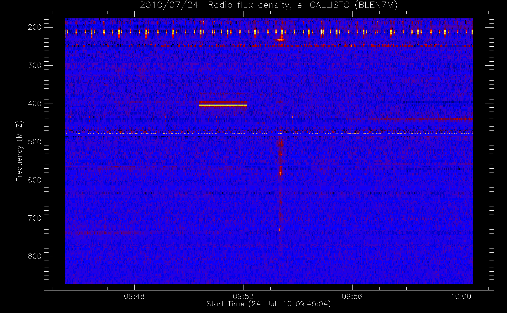Click the small red burst spot near 730 MHz

pyautogui.click(x=280, y=230)
